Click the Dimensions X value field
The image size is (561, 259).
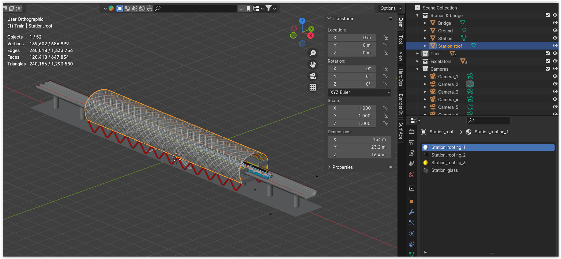tap(359, 139)
